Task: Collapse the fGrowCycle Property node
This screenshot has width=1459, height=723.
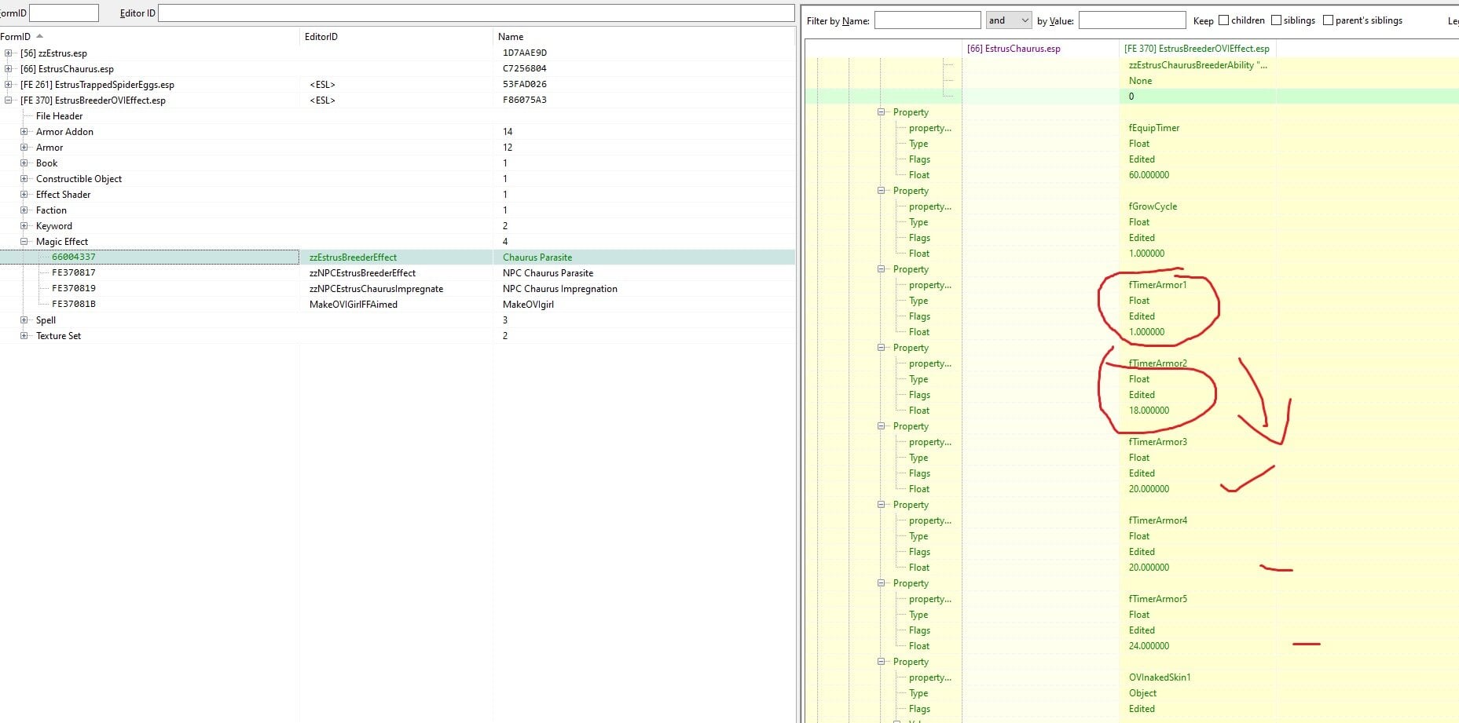Action: pos(882,191)
